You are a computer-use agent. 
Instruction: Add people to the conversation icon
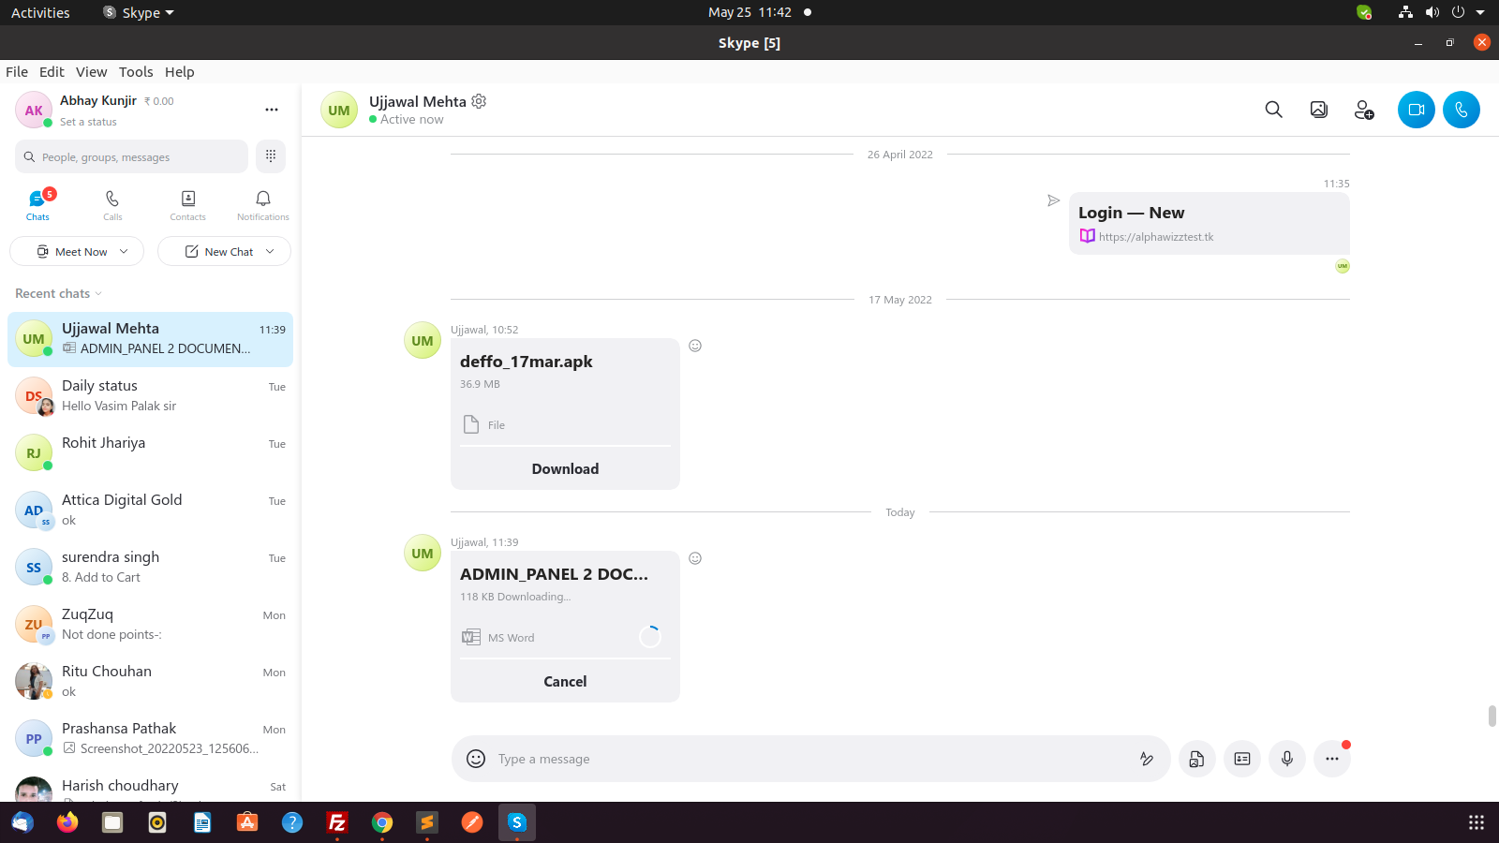click(1364, 110)
